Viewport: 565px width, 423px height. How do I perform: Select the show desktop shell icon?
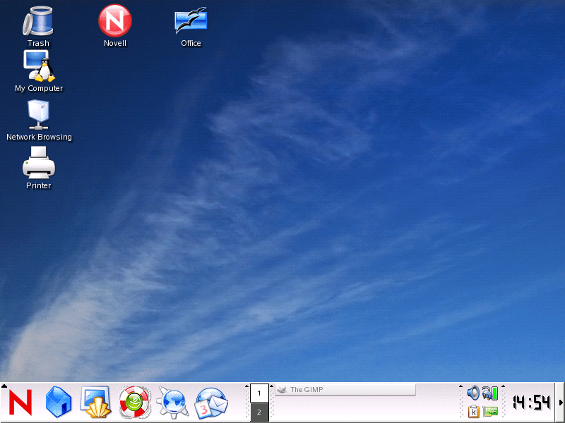(x=96, y=402)
